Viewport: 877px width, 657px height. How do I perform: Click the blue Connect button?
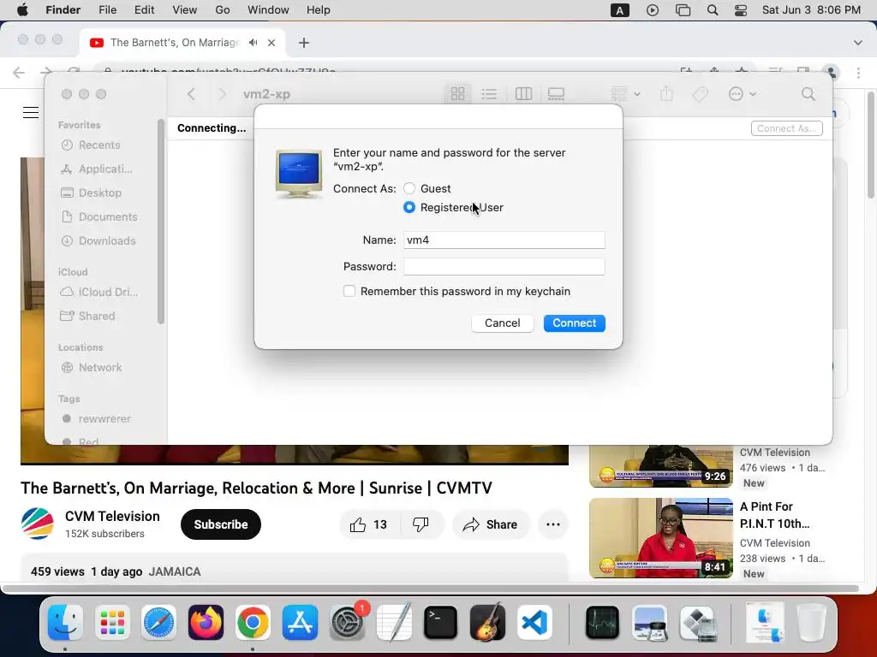pyautogui.click(x=574, y=323)
